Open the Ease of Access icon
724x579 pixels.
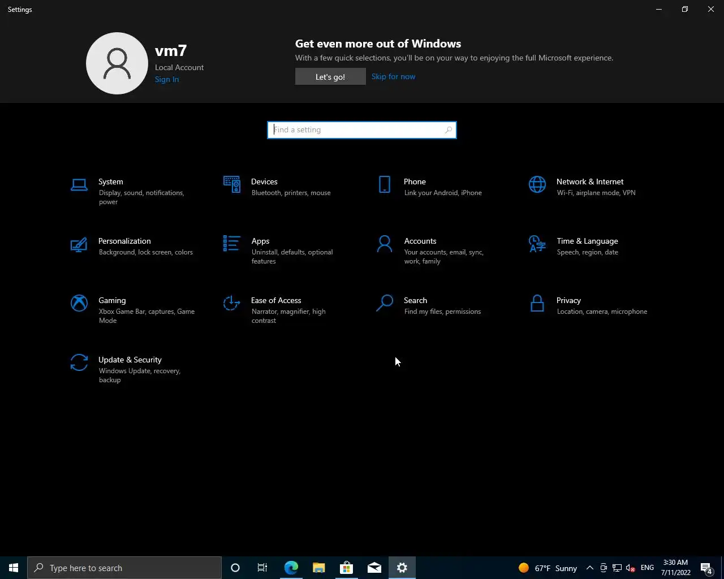(231, 303)
